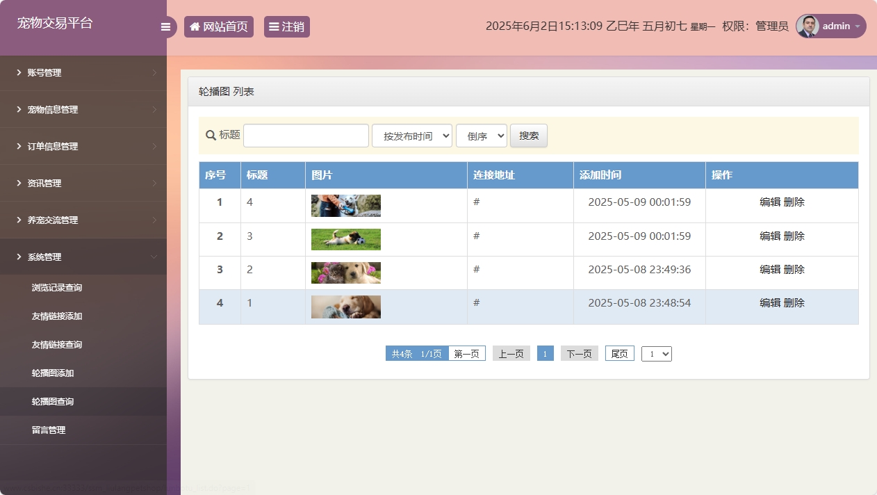The height and width of the screenshot is (495, 877).
Task: Click the 下一页 pagination button
Action: (580, 354)
